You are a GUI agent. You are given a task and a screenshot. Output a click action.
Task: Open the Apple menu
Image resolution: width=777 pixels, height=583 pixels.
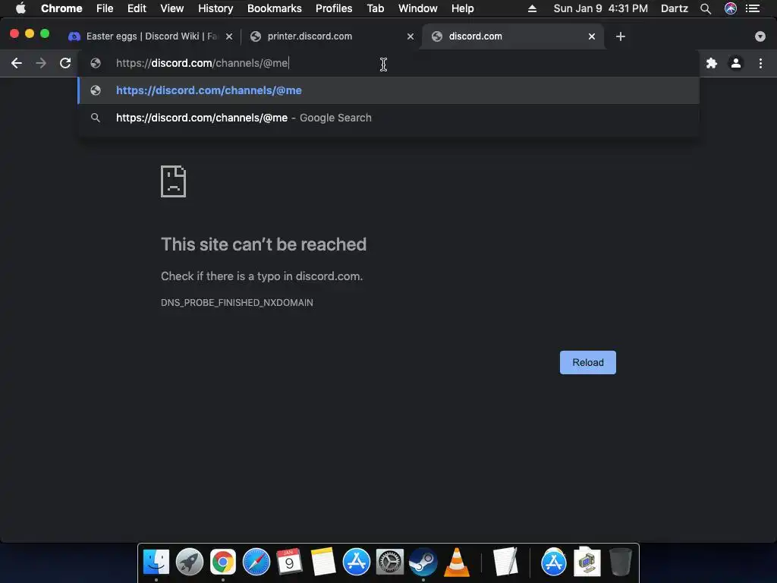point(20,8)
